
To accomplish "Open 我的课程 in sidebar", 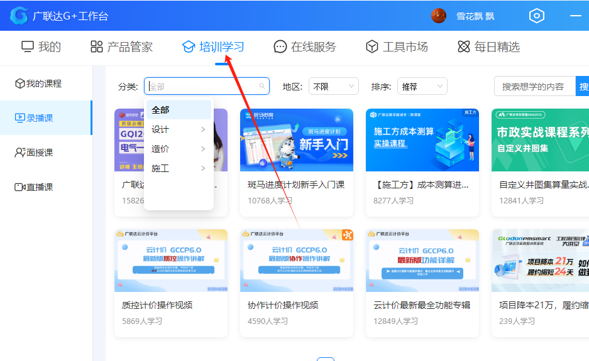I will pyautogui.click(x=46, y=84).
